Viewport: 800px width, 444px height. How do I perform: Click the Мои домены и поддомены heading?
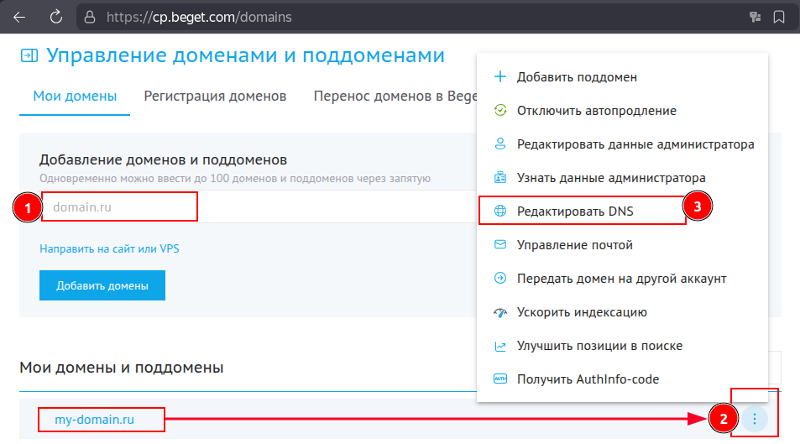[x=122, y=368]
